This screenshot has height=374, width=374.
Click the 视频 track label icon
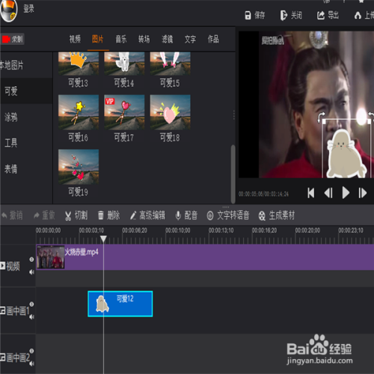pyautogui.click(x=3, y=266)
